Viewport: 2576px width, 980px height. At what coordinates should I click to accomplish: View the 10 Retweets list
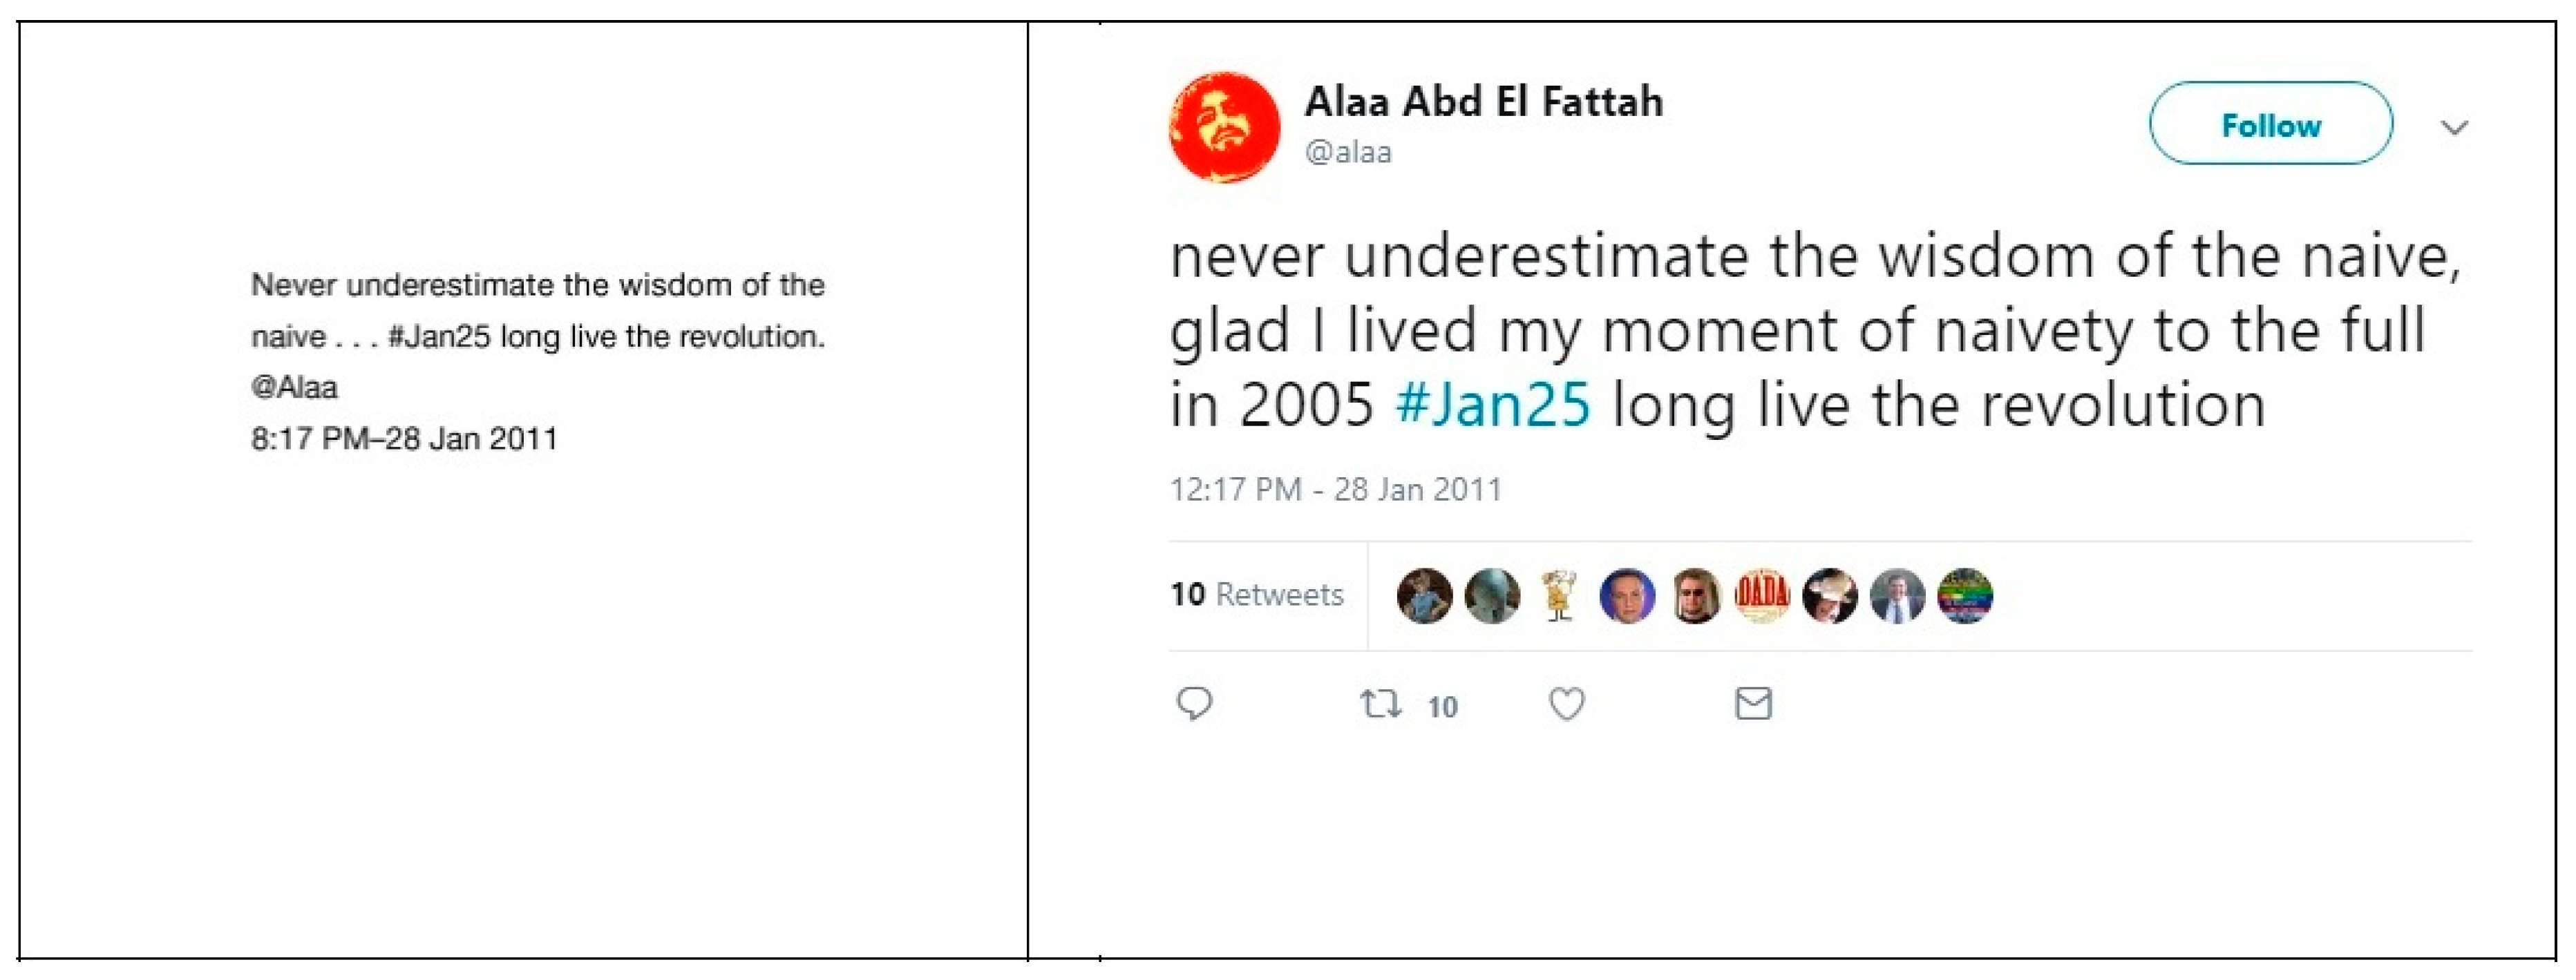point(1257,595)
